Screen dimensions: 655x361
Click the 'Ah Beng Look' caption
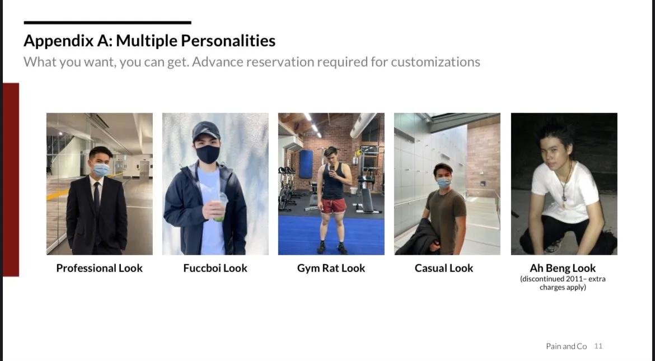[x=563, y=268]
